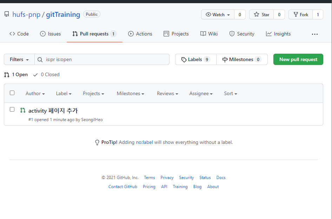Click the © 2021 GitHub, Inc. text
The width and height of the screenshot is (332, 219).
tap(120, 178)
